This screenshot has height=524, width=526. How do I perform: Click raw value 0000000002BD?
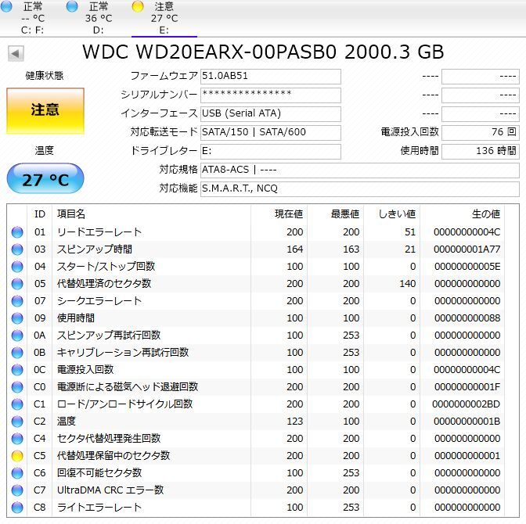(467, 404)
